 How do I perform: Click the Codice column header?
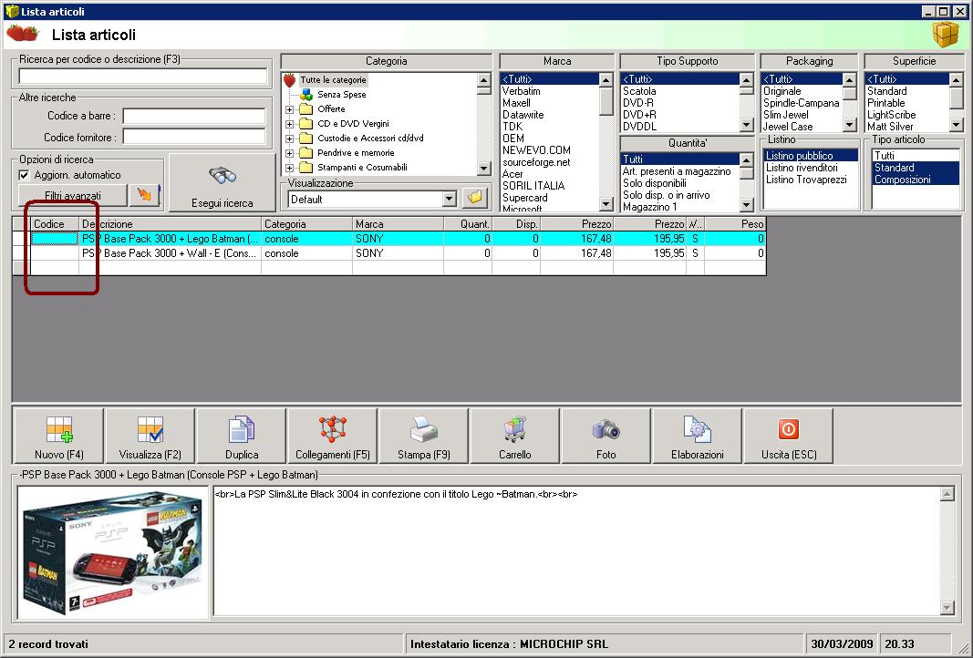coord(55,224)
